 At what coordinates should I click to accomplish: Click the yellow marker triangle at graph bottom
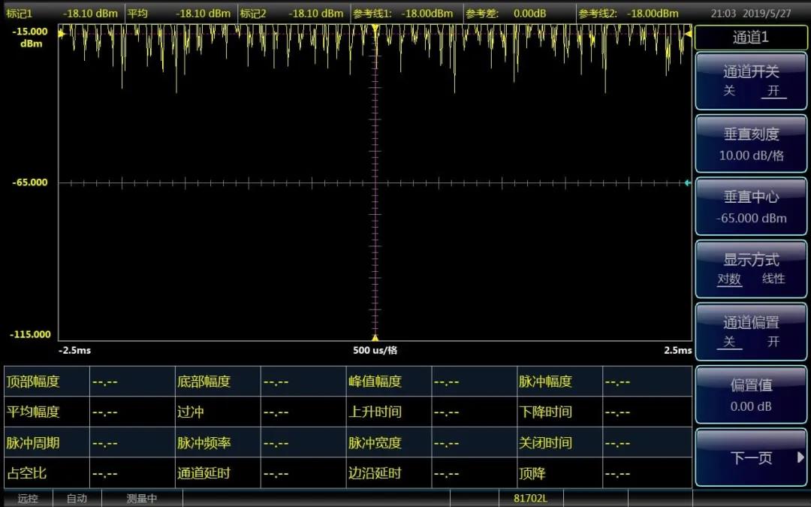375,337
